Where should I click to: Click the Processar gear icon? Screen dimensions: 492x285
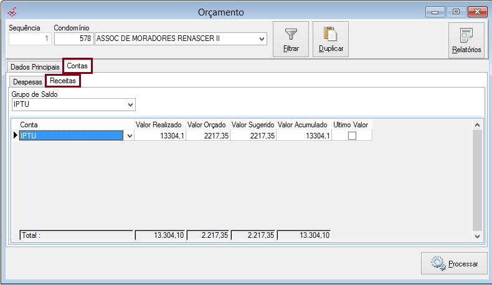[439, 263]
